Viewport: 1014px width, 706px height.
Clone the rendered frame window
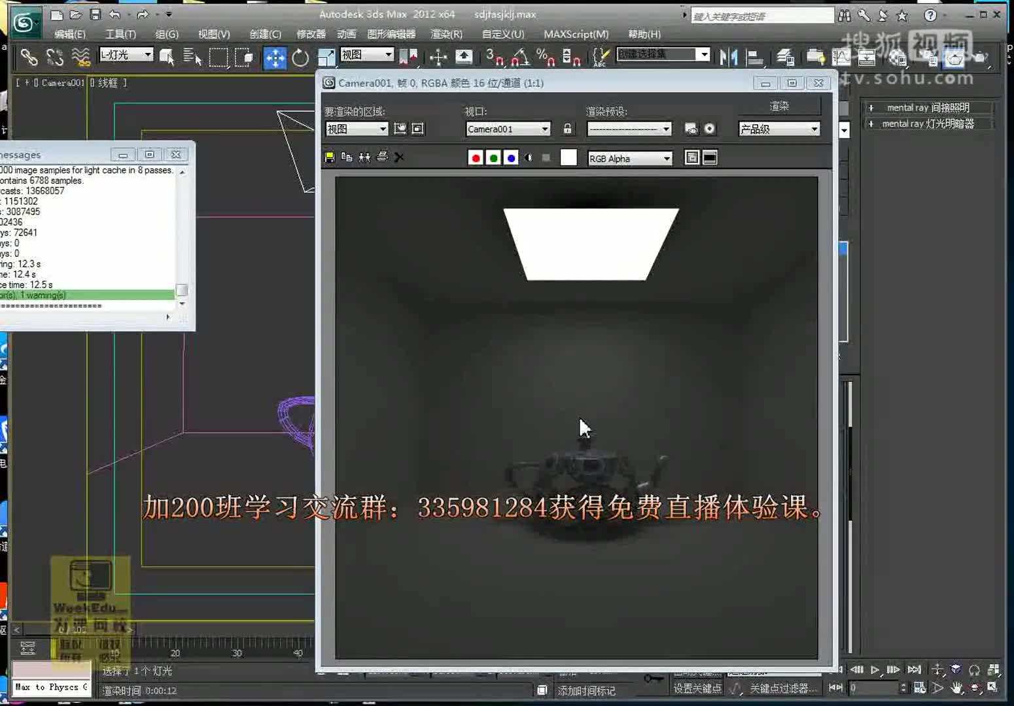(x=364, y=158)
